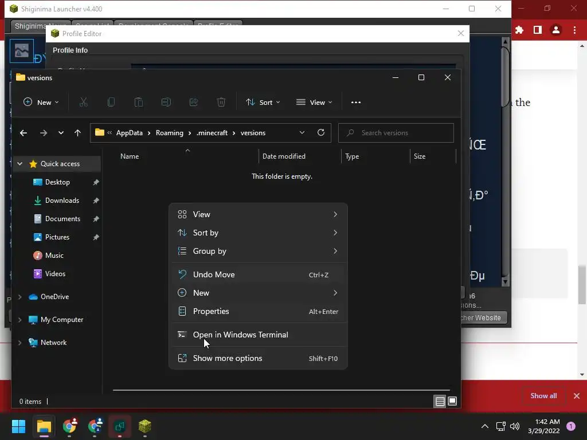The height and width of the screenshot is (440, 587).
Task: Click AppData in the breadcrumb path
Action: point(129,133)
